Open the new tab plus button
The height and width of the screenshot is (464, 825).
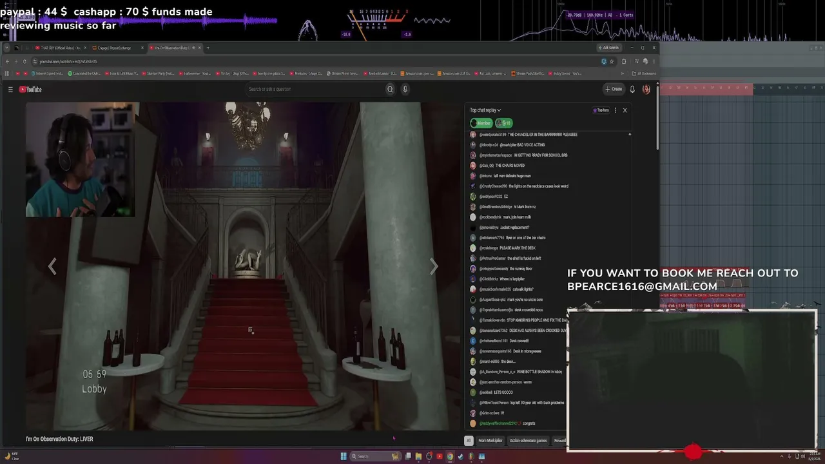(208, 48)
